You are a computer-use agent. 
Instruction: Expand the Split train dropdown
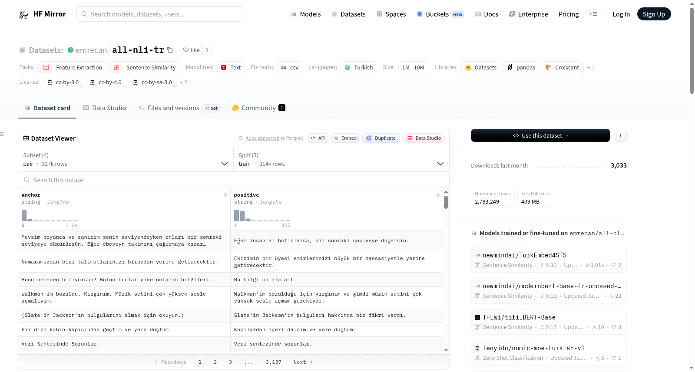341,159
